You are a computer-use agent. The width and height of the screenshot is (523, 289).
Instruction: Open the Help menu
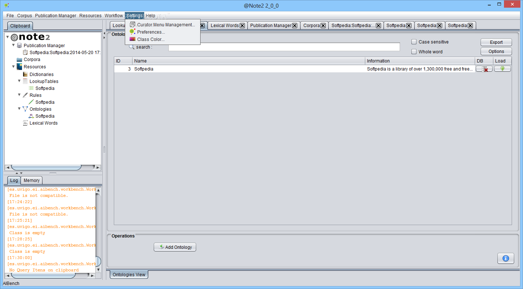tap(150, 16)
